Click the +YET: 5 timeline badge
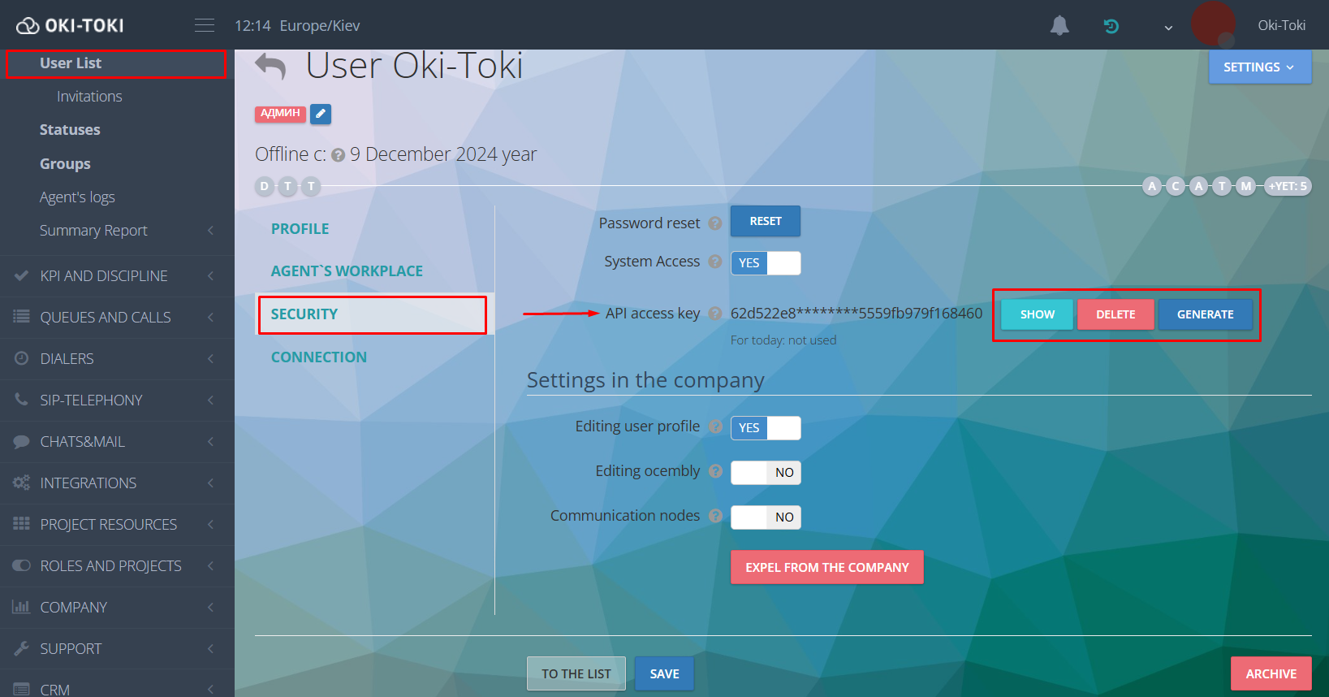This screenshot has height=697, width=1329. (1288, 186)
